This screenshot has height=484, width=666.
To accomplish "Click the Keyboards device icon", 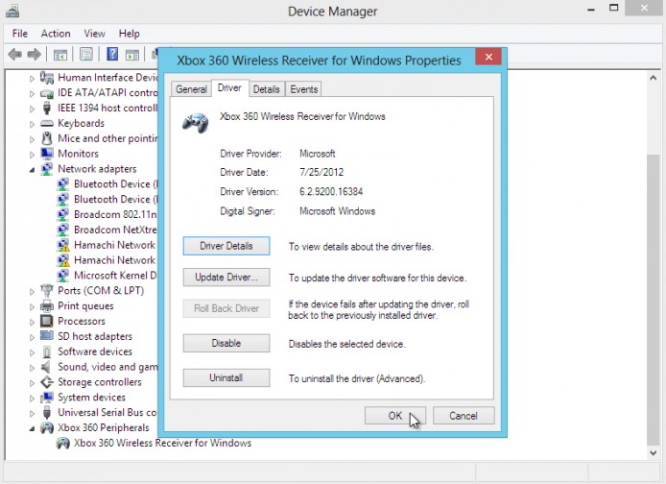I will (x=47, y=123).
